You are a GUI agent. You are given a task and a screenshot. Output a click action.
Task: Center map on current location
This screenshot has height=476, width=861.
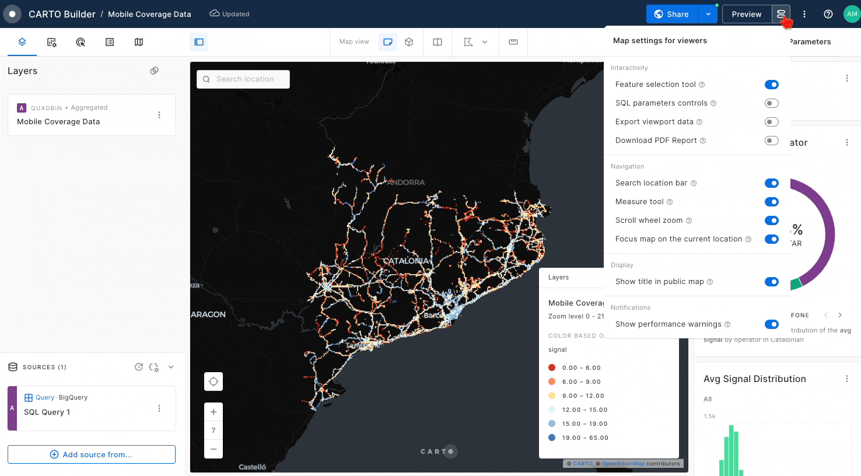click(213, 381)
